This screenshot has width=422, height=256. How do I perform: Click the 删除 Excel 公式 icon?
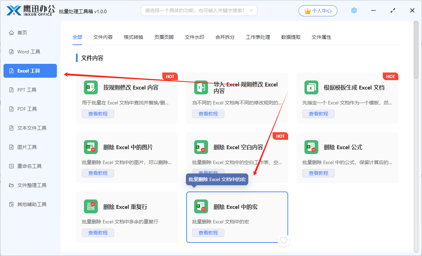coord(311,147)
